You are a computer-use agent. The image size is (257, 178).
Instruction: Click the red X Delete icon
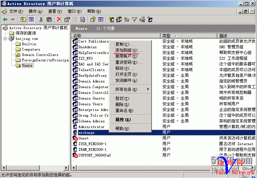click(x=59, y=19)
